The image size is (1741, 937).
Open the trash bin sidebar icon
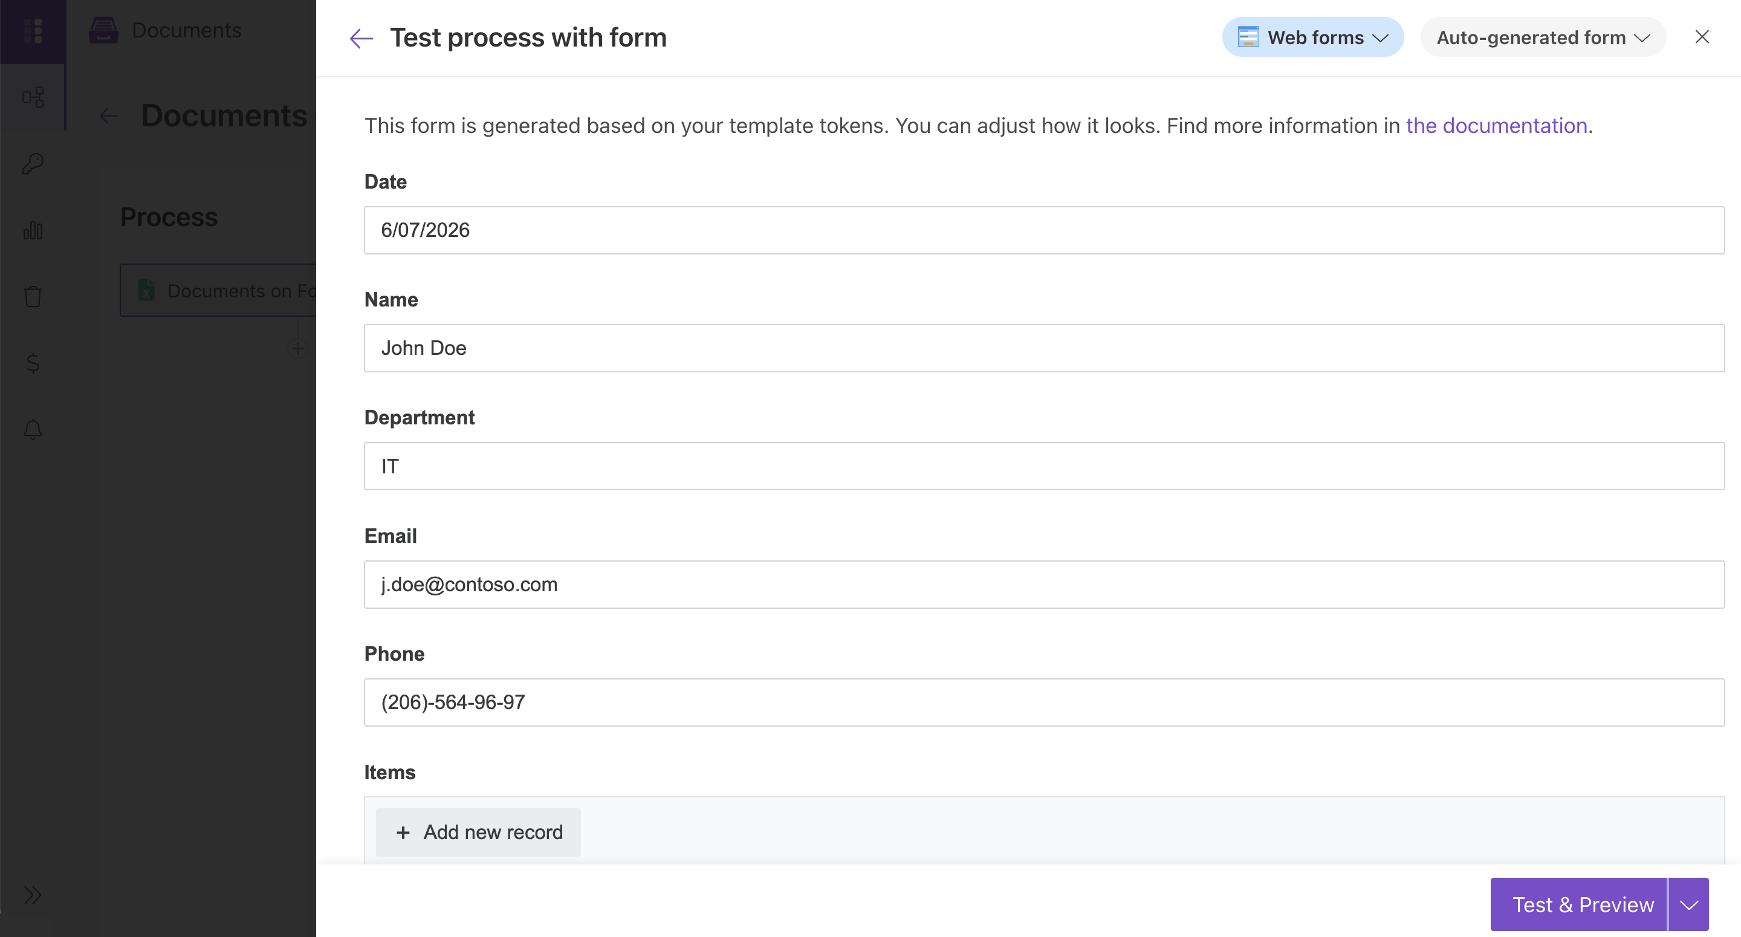coord(33,296)
